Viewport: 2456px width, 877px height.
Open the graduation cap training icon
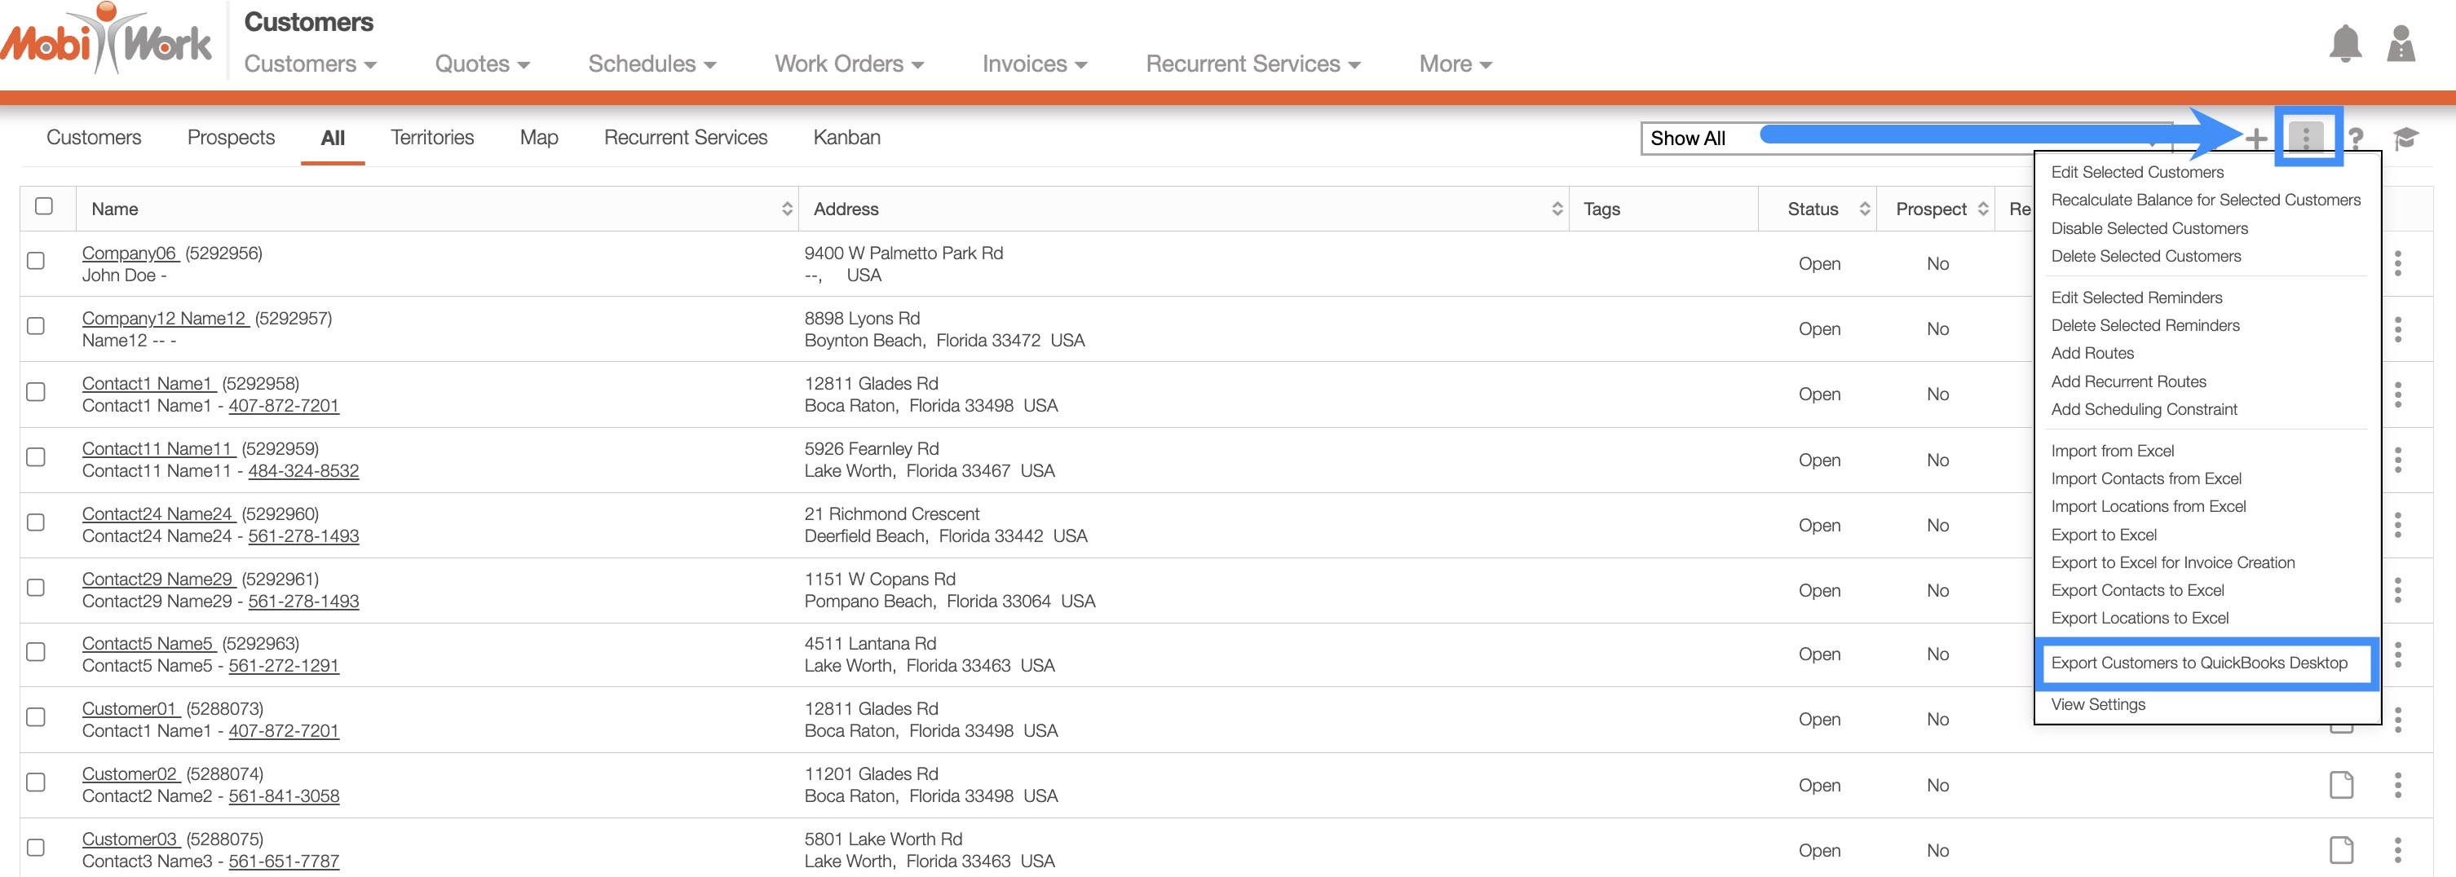pyautogui.click(x=2405, y=139)
